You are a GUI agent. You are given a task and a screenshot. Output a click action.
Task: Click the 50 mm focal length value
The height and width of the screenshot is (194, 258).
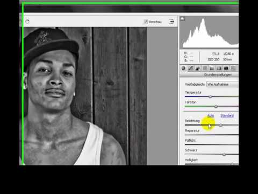coord(227,59)
